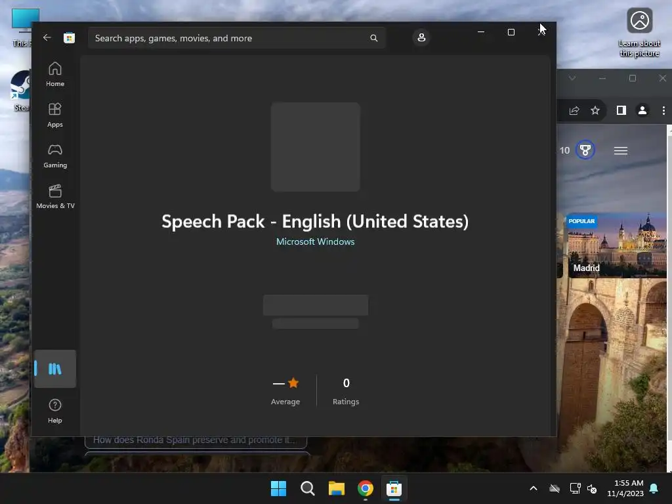672x504 pixels.
Task: Switch to Chrome from the taskbar
Action: (365, 488)
